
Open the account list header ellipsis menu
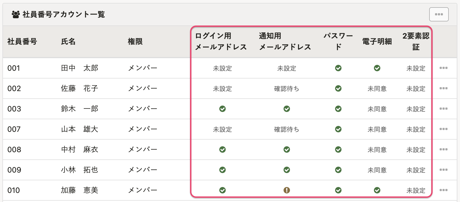point(439,14)
